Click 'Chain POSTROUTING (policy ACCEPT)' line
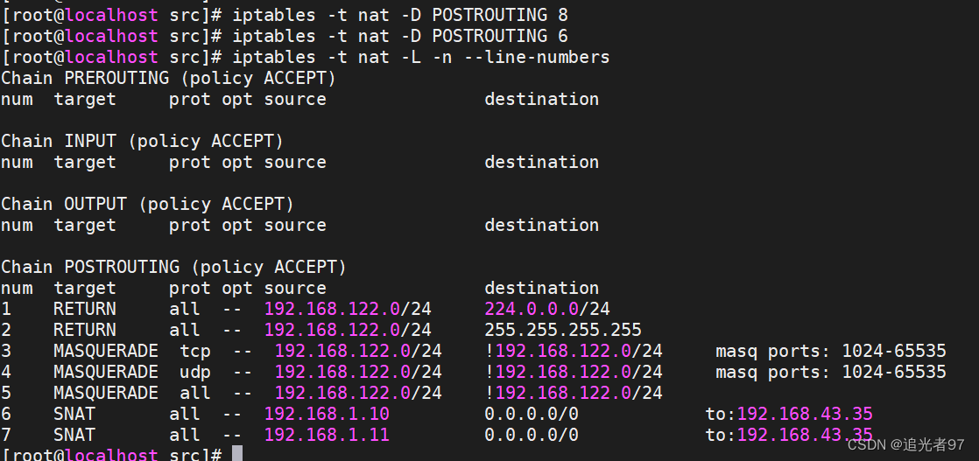This screenshot has width=979, height=461. click(173, 267)
